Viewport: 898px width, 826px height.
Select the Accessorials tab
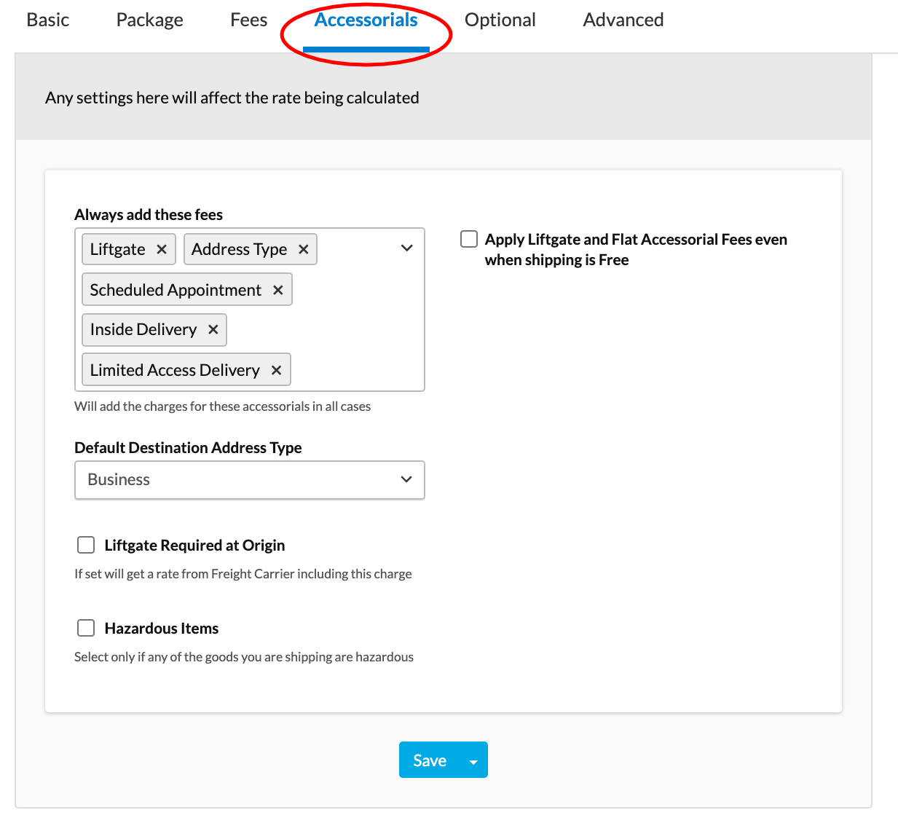(366, 20)
